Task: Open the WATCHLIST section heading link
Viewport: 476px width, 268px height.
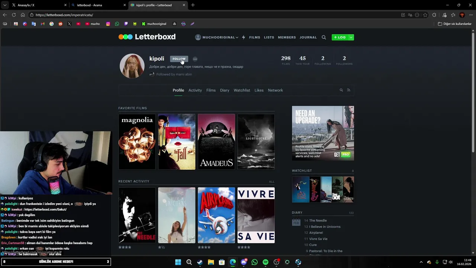Action: point(302,170)
